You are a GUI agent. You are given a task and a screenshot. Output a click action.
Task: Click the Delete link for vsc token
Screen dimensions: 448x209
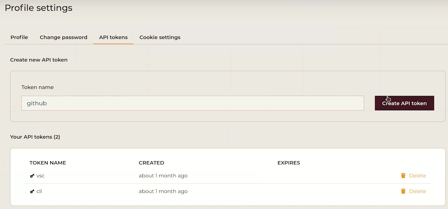(417, 176)
